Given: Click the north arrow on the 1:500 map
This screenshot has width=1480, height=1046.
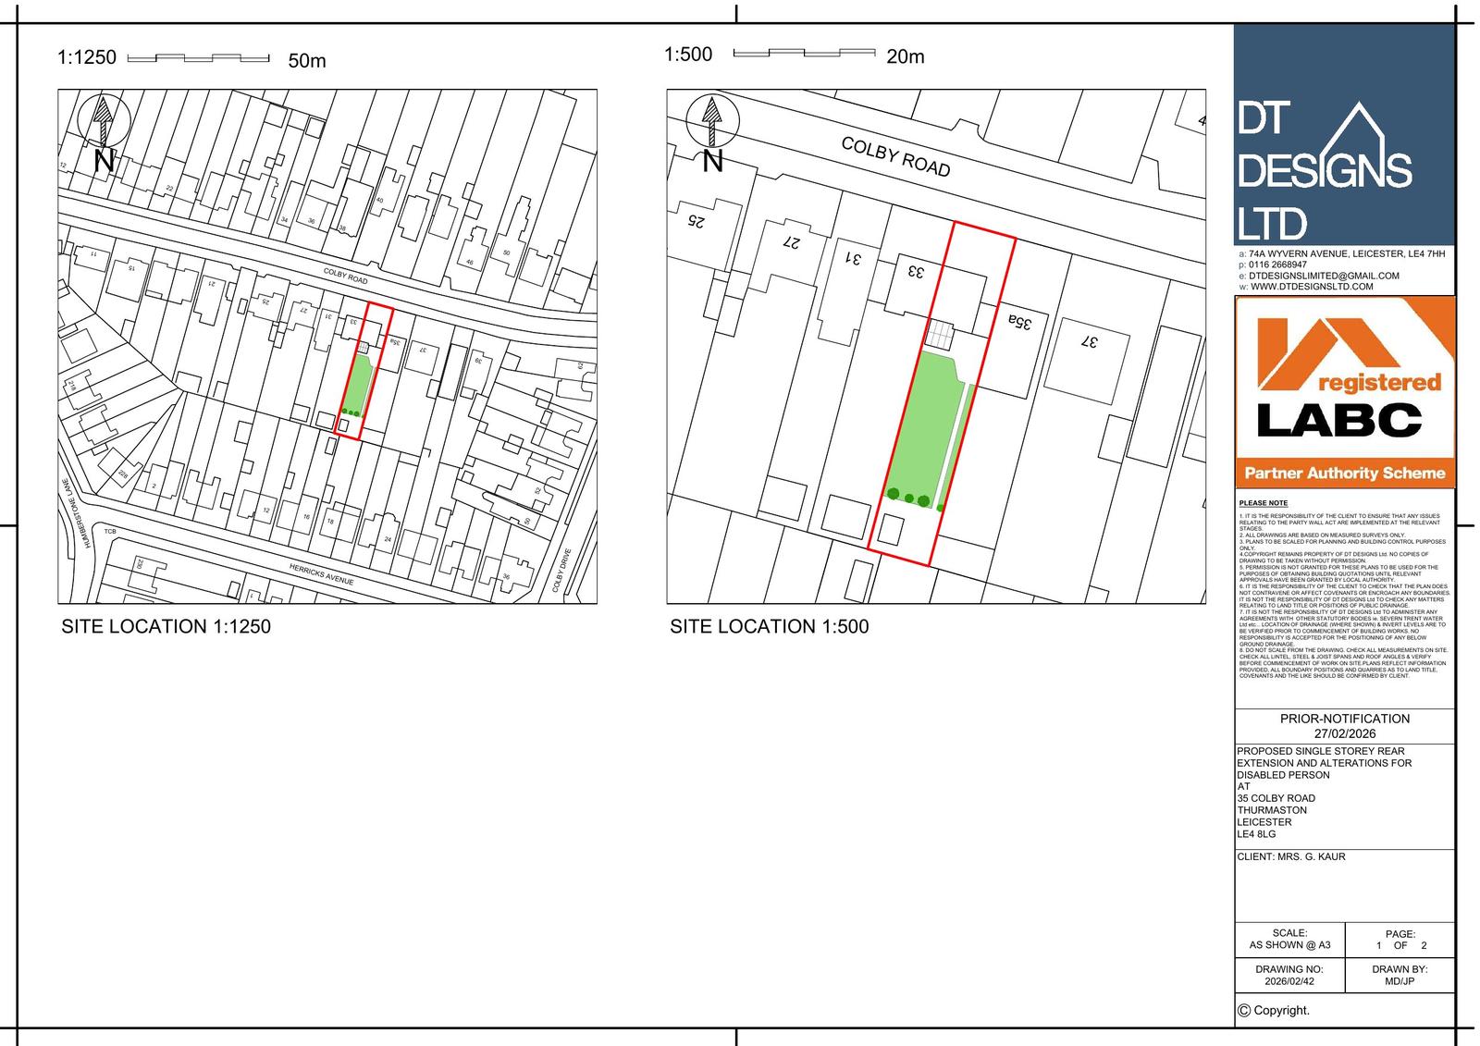Looking at the screenshot, I should (711, 120).
